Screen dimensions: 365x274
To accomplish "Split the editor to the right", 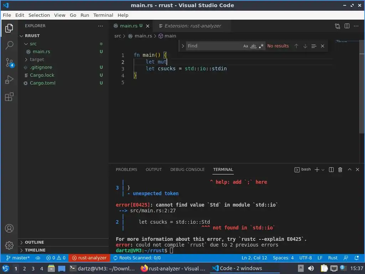I will [x=347, y=26].
